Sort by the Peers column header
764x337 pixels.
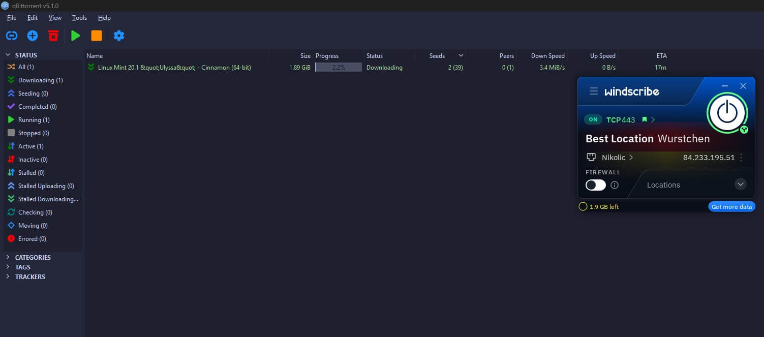507,56
